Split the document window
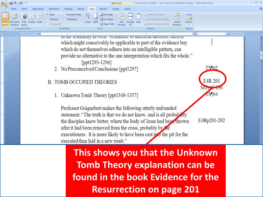The height and width of the screenshot is (197, 263). 138,18
